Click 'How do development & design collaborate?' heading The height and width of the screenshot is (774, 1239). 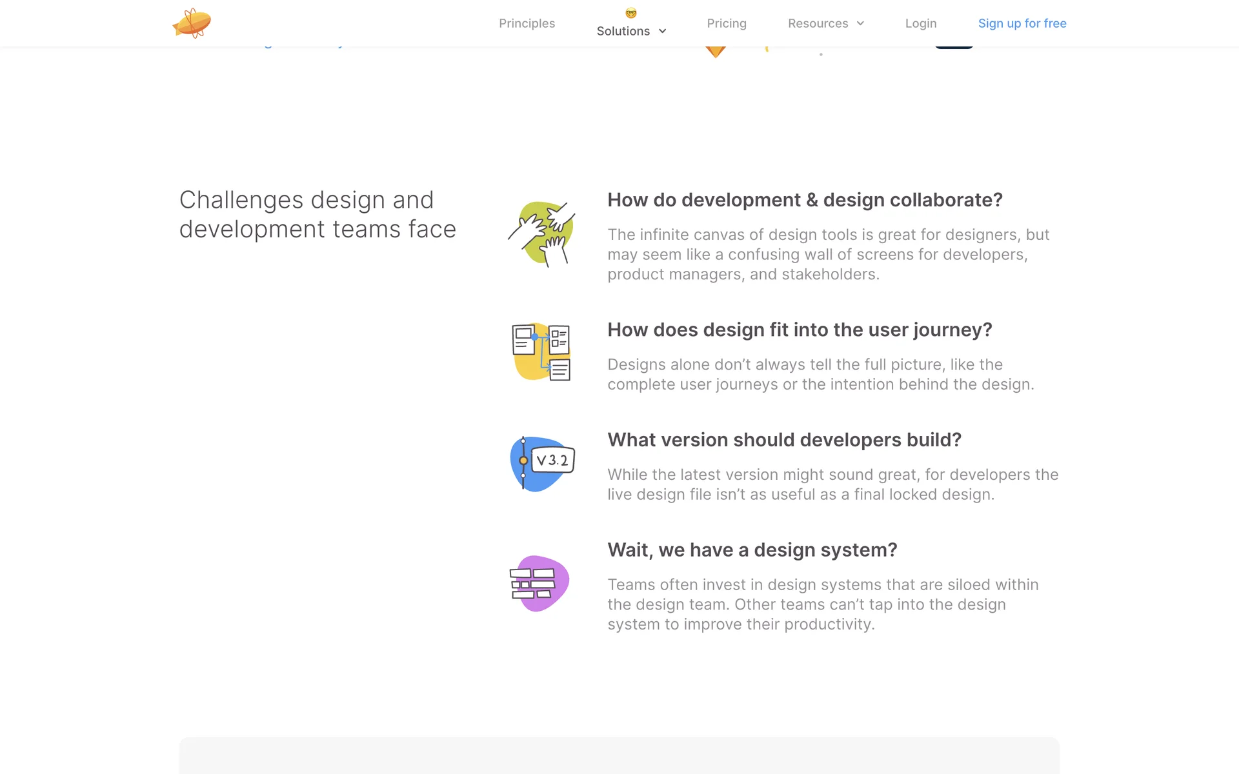805,200
